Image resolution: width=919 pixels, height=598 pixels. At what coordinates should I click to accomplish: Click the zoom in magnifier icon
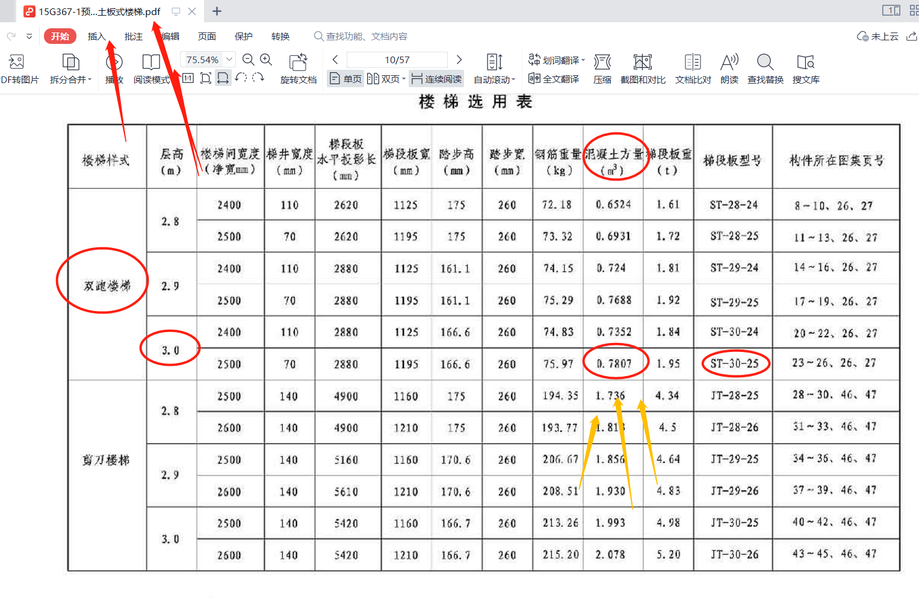(266, 60)
